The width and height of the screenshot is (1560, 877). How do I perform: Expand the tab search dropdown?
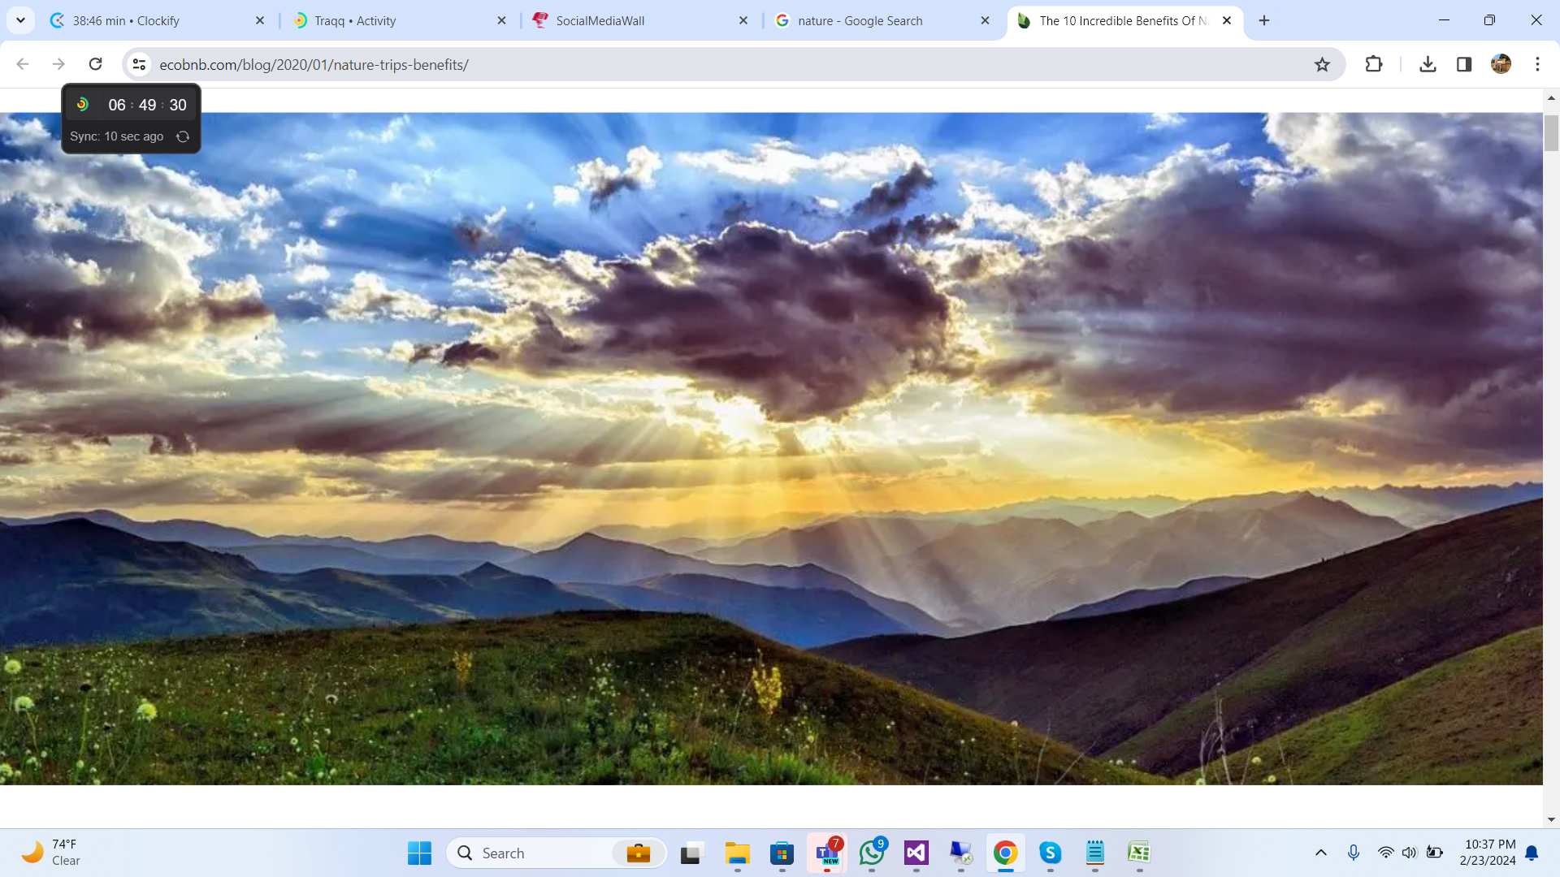(20, 20)
